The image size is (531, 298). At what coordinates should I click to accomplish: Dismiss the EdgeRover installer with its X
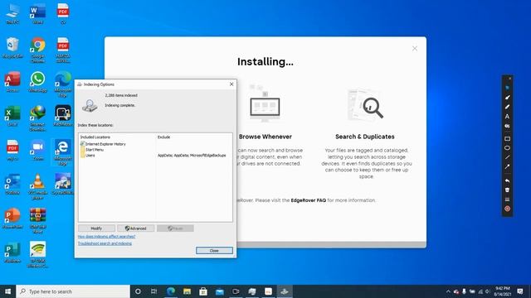[415, 49]
